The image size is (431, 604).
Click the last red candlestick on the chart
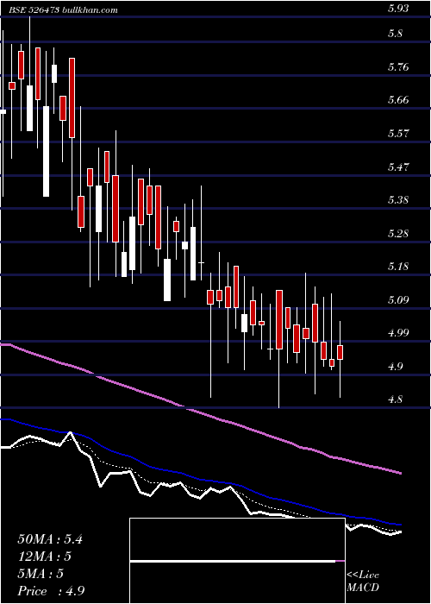(340, 352)
